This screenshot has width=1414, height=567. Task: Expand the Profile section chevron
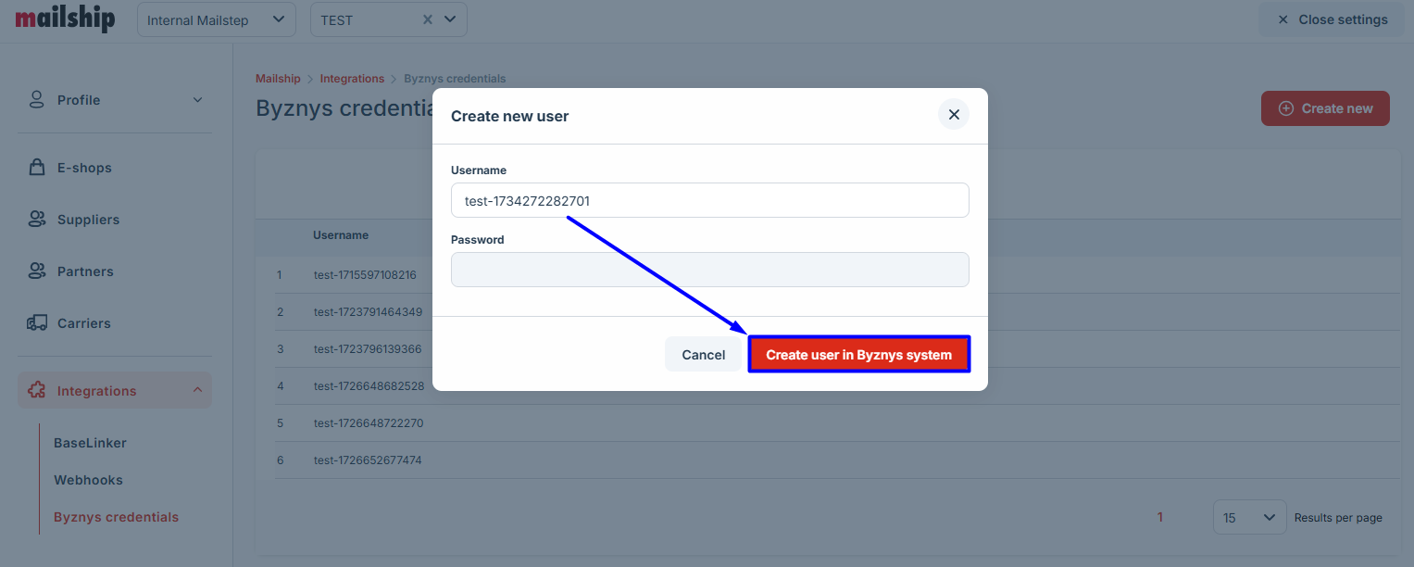tap(197, 100)
